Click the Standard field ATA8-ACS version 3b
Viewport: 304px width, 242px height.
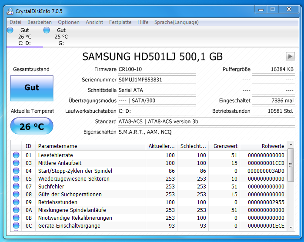[207, 121]
